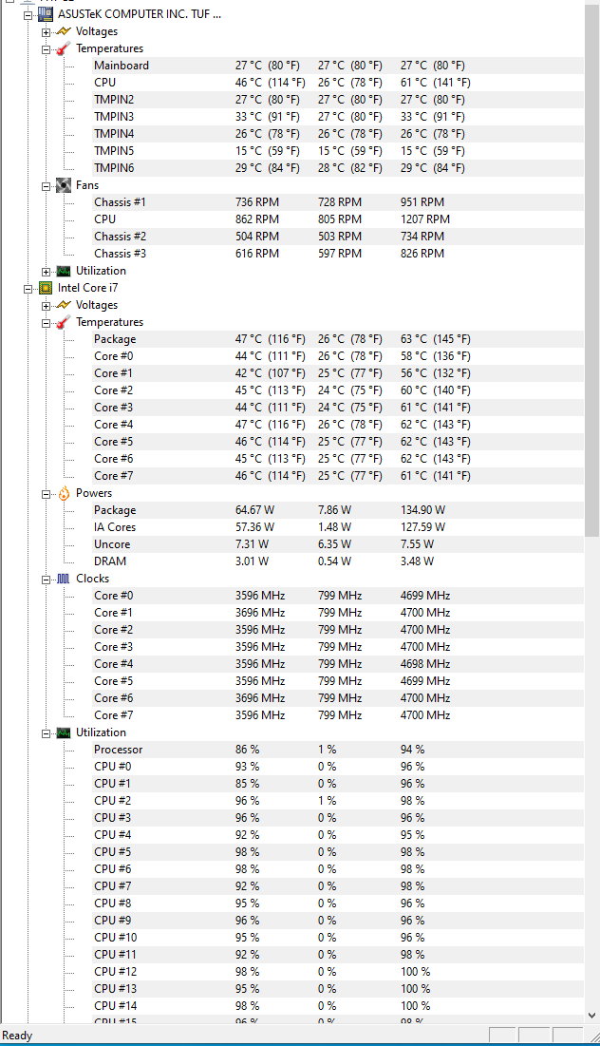Collapse the Powers section
600x1046 pixels.
click(x=46, y=492)
